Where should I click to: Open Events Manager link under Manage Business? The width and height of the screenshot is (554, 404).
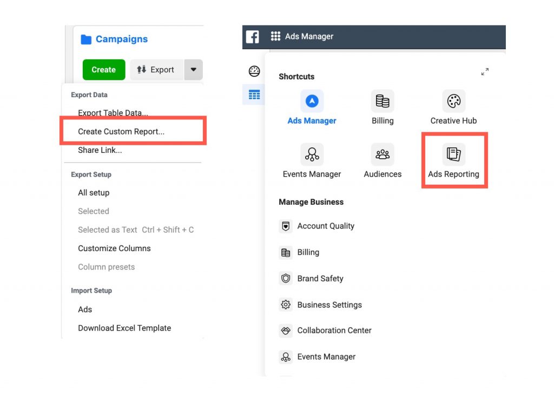[326, 357]
